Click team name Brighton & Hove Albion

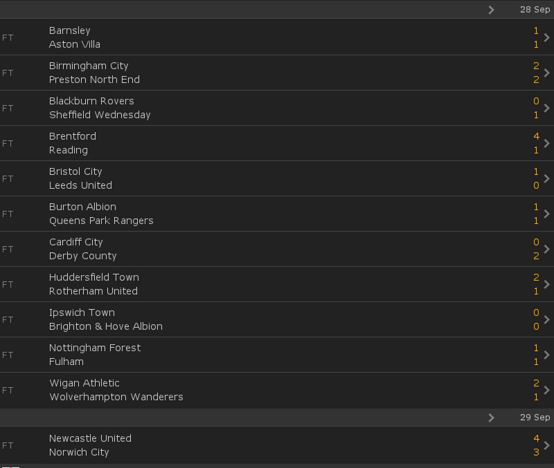(x=106, y=326)
